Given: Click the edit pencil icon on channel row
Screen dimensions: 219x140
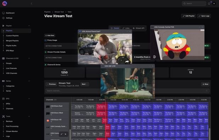Looking at the screenshot, I should click(x=61, y=134).
